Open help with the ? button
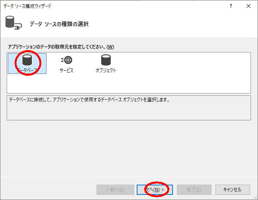258x200 pixels. click(x=230, y=6)
